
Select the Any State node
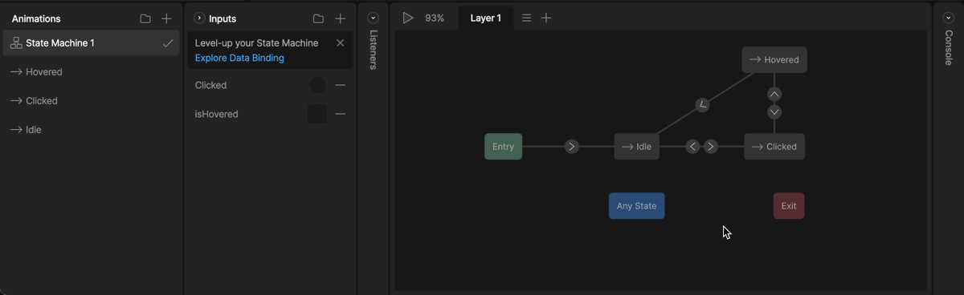point(636,206)
